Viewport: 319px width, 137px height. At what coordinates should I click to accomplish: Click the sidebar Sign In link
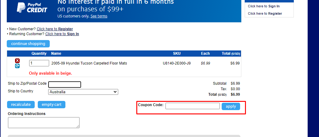click(x=264, y=6)
